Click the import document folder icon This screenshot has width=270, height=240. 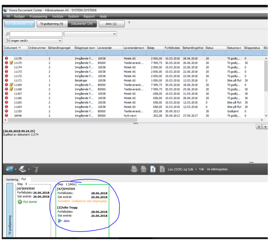click(10, 169)
